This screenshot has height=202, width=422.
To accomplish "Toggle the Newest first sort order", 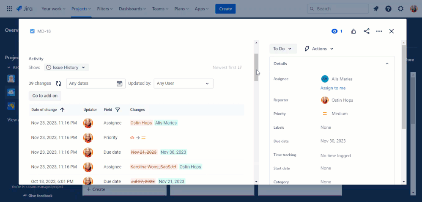I will tap(227, 67).
